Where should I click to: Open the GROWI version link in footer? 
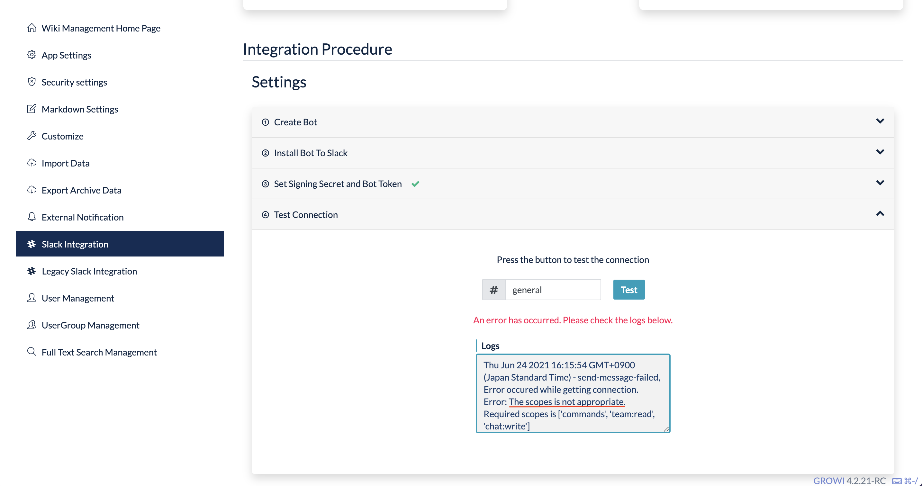(849, 480)
